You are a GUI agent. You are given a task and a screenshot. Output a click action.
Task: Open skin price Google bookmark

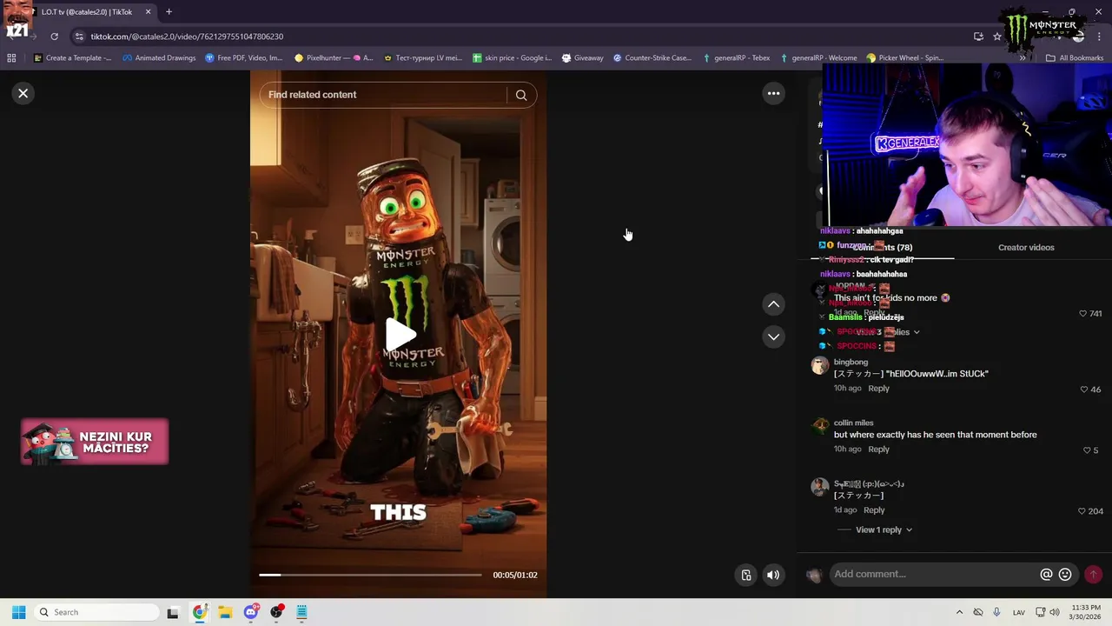click(512, 58)
